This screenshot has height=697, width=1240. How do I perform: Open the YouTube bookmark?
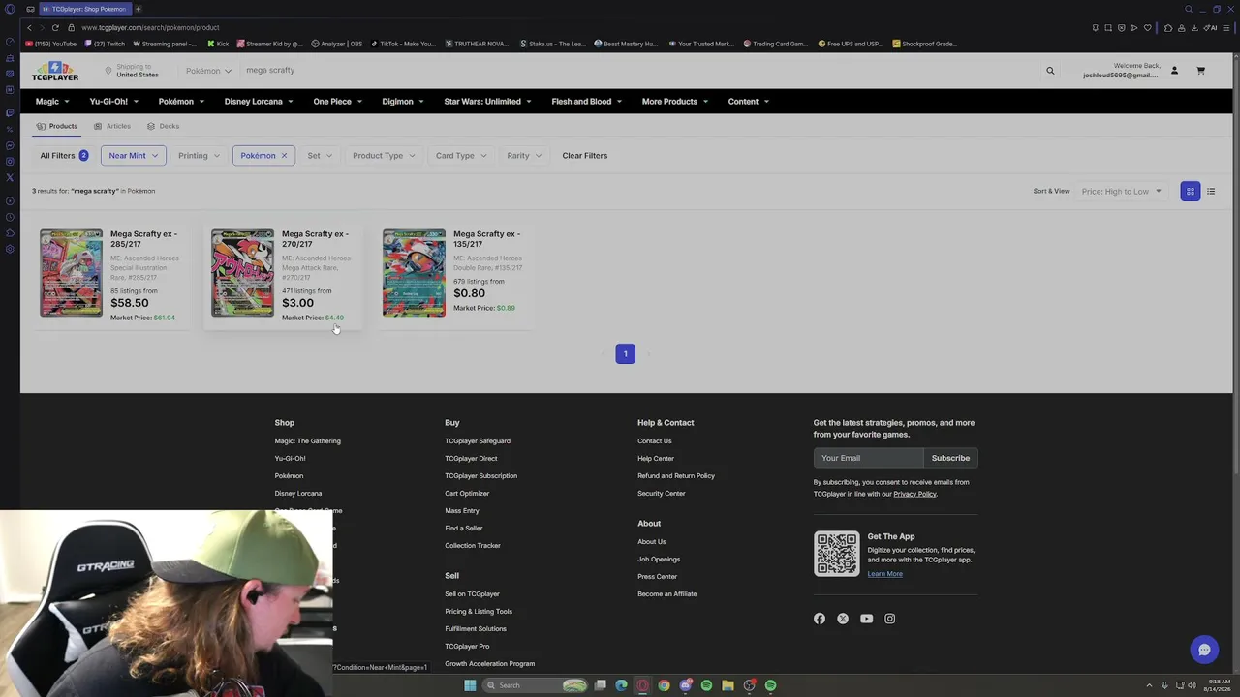[x=51, y=44]
